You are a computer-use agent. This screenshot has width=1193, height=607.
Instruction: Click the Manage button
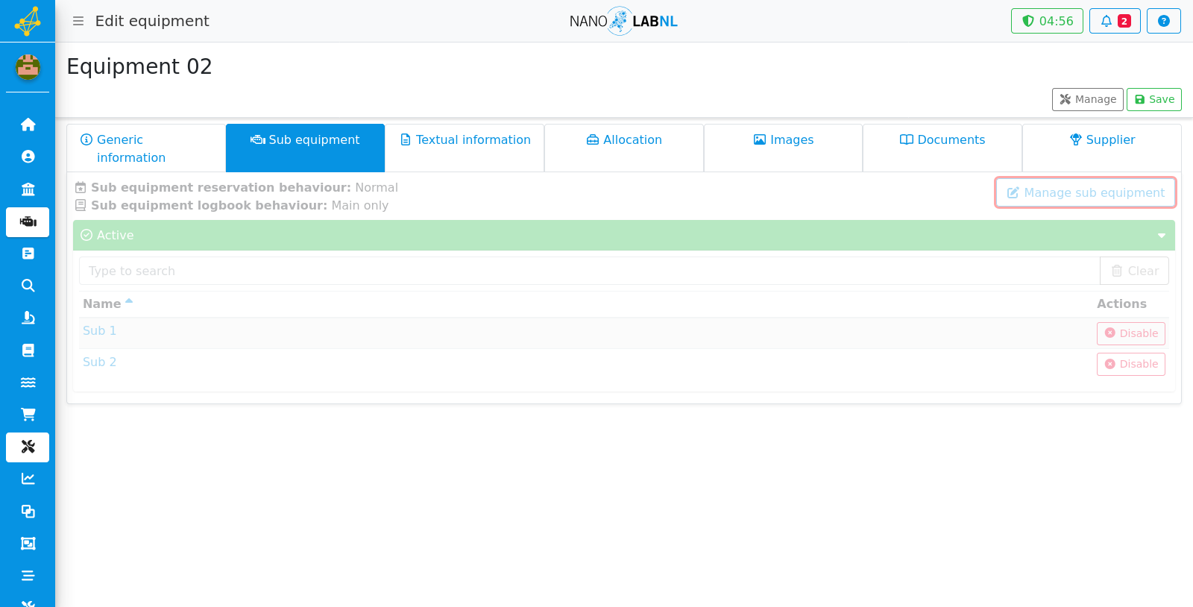(x=1088, y=99)
